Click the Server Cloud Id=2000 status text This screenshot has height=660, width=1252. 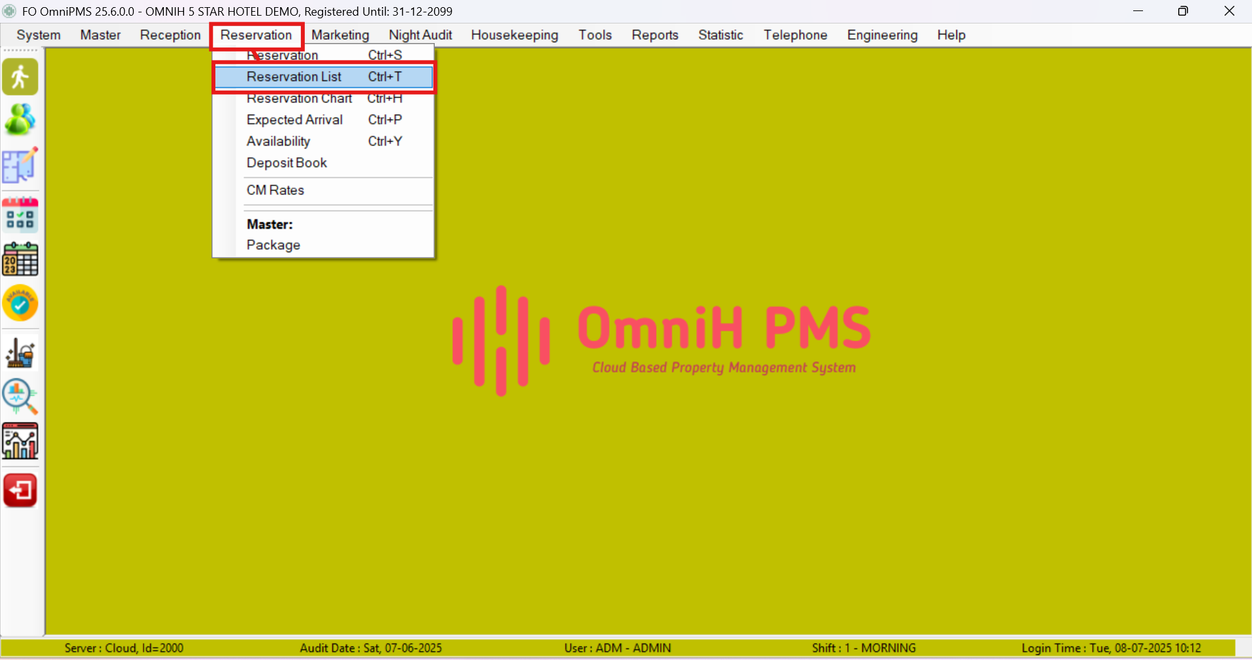click(124, 648)
